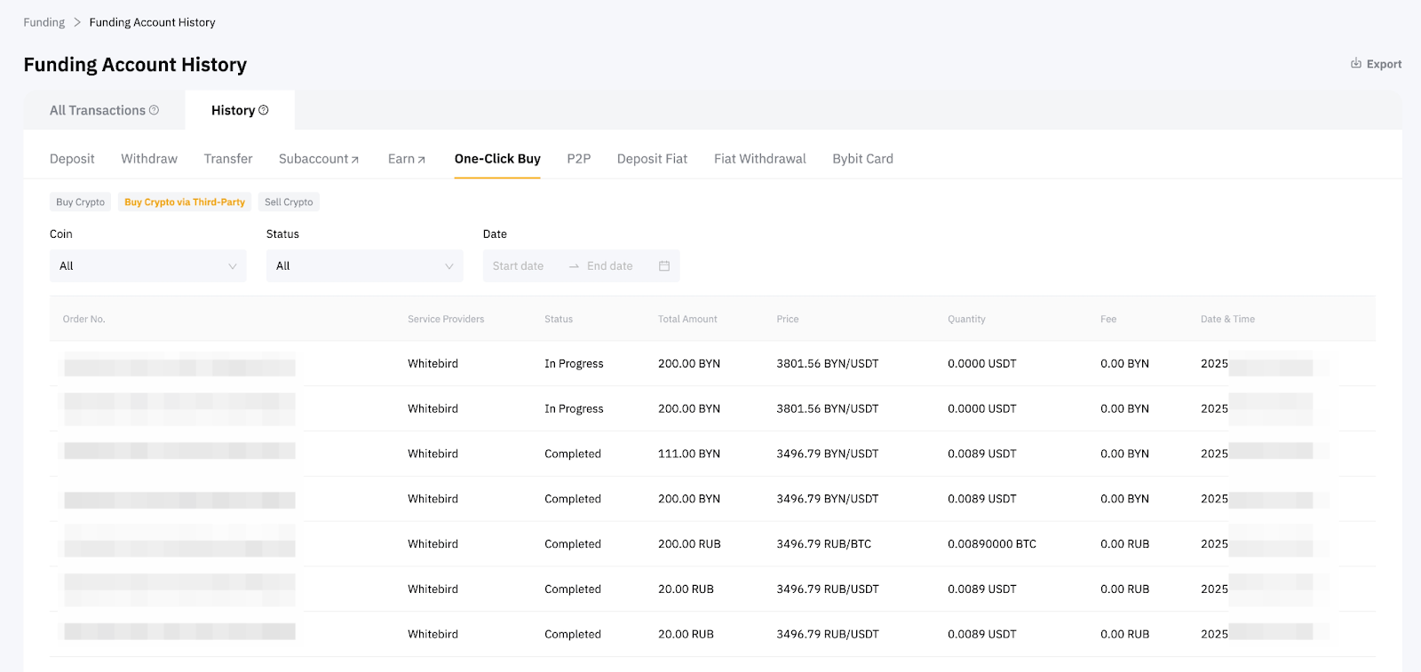Select the Buy Crypto filter chip
Image resolution: width=1421 pixels, height=672 pixels.
click(80, 202)
